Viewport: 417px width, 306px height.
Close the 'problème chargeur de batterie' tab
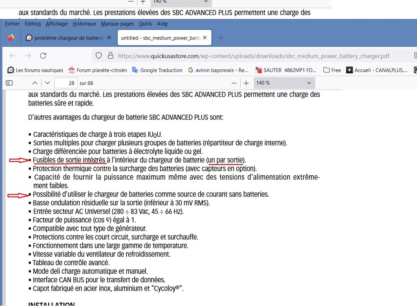(109, 38)
